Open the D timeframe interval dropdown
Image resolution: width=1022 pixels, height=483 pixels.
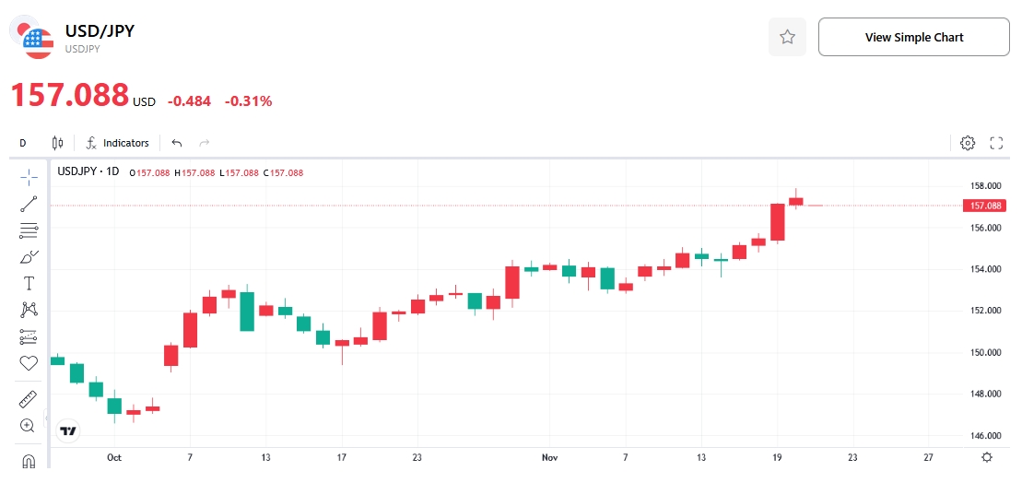point(23,143)
